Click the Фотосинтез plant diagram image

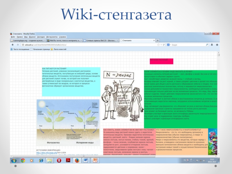point(68,122)
